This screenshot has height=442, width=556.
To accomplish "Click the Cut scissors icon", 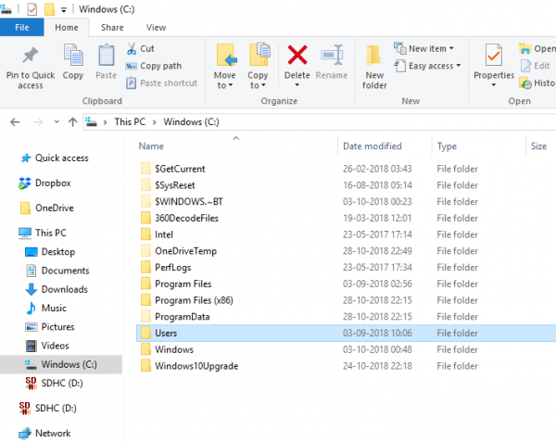I will point(133,48).
